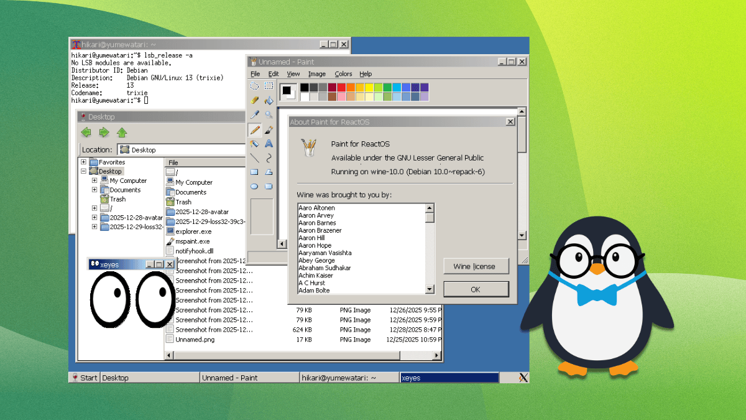This screenshot has height=420, width=746.
Task: Open the Image menu in Paint
Action: click(x=317, y=73)
